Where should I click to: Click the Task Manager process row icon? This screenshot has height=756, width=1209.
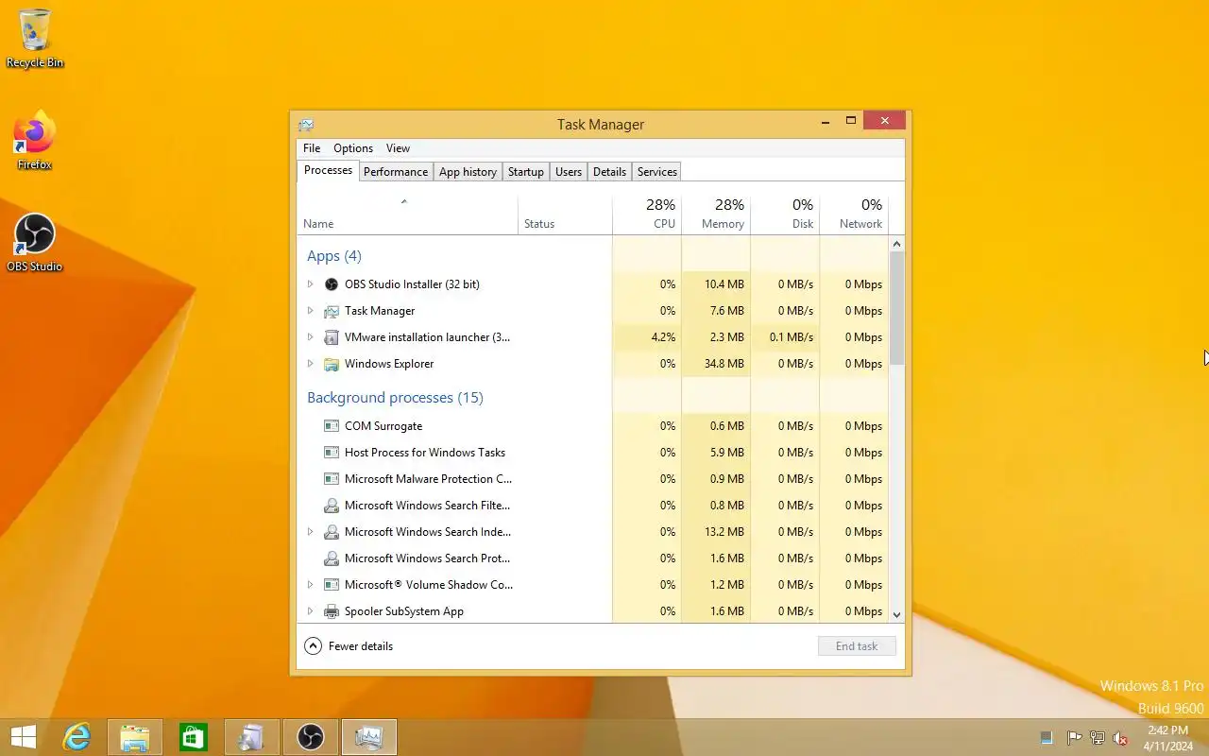click(x=331, y=311)
